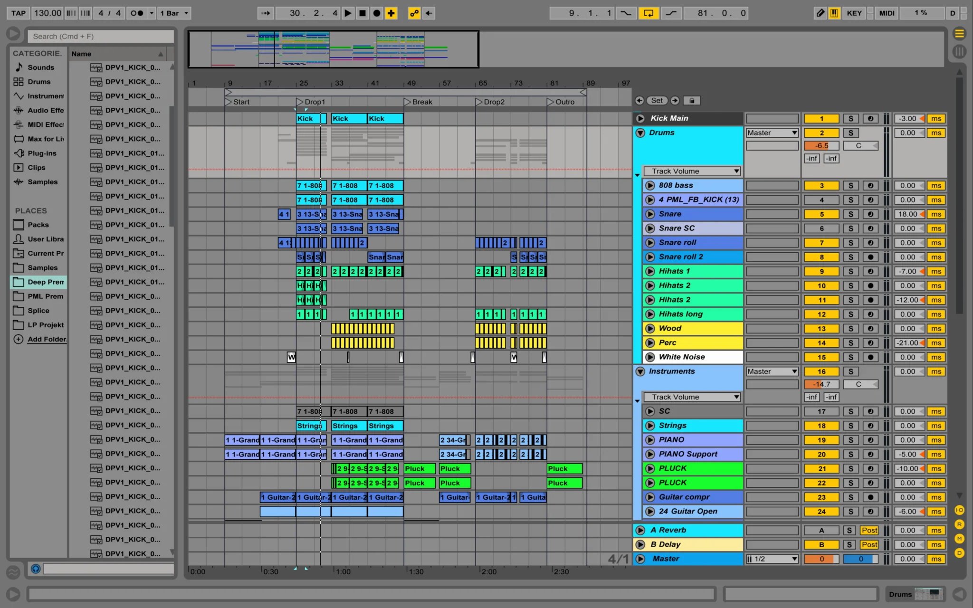Open MIDI Map mode
973x608 pixels.
click(x=887, y=13)
